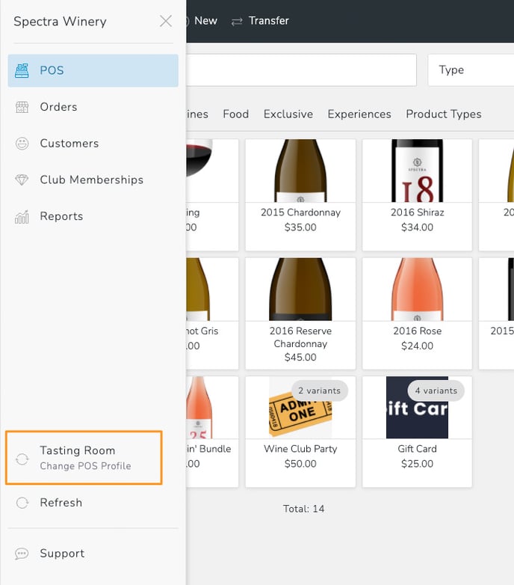Open Orders from the sidebar
Screen dimensions: 514x585
93,107
